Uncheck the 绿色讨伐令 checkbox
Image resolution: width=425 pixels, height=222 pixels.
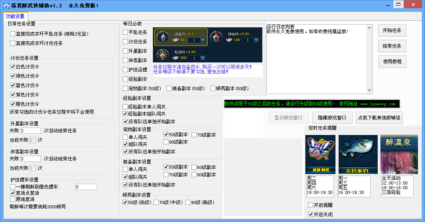(13, 76)
